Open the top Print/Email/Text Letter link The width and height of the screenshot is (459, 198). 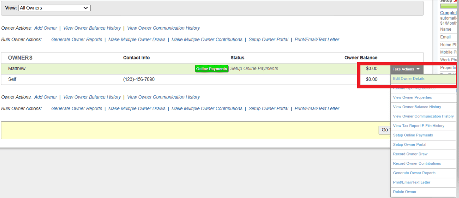pos(317,40)
